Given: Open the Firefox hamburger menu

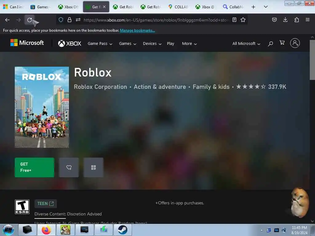Looking at the screenshot, I should click(x=308, y=20).
